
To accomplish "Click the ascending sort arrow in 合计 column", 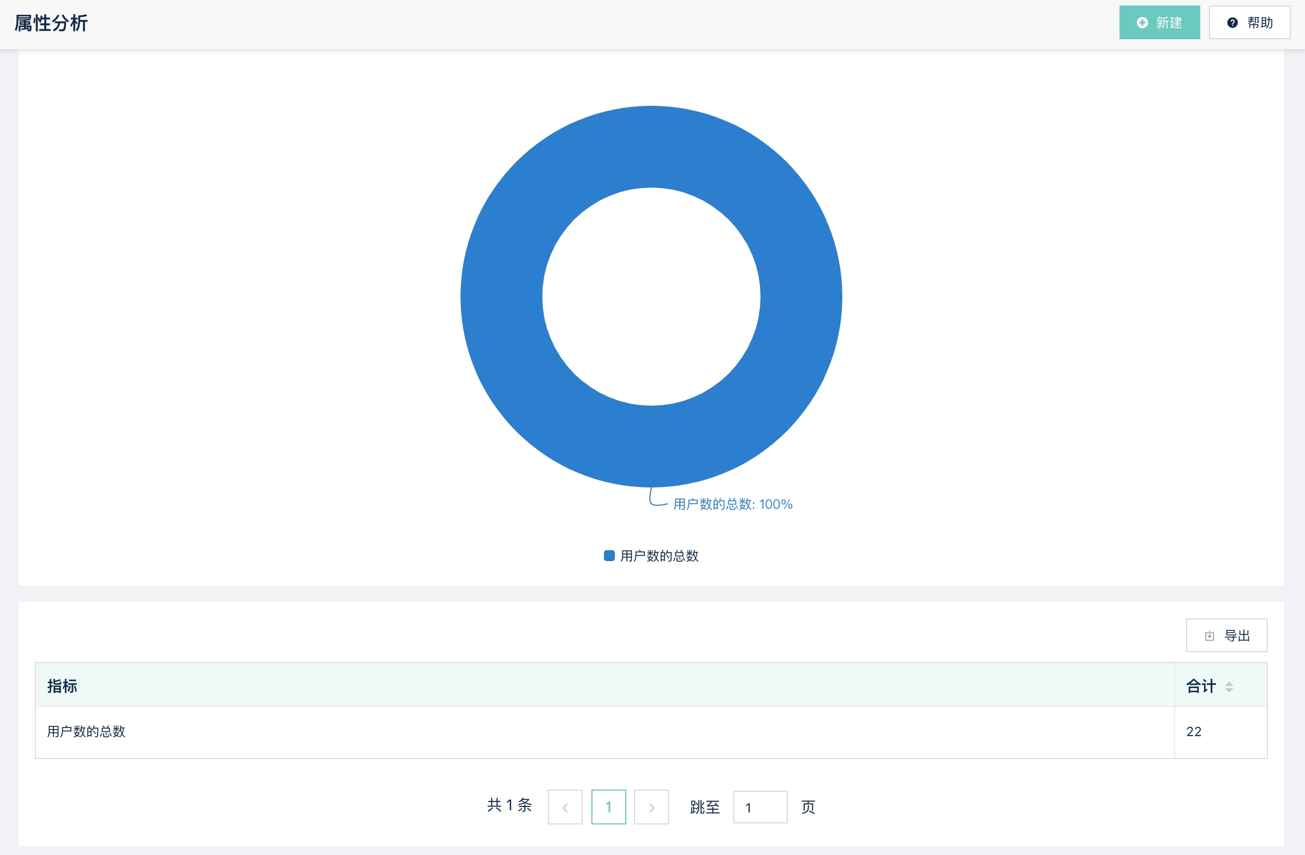I will tap(1229, 683).
